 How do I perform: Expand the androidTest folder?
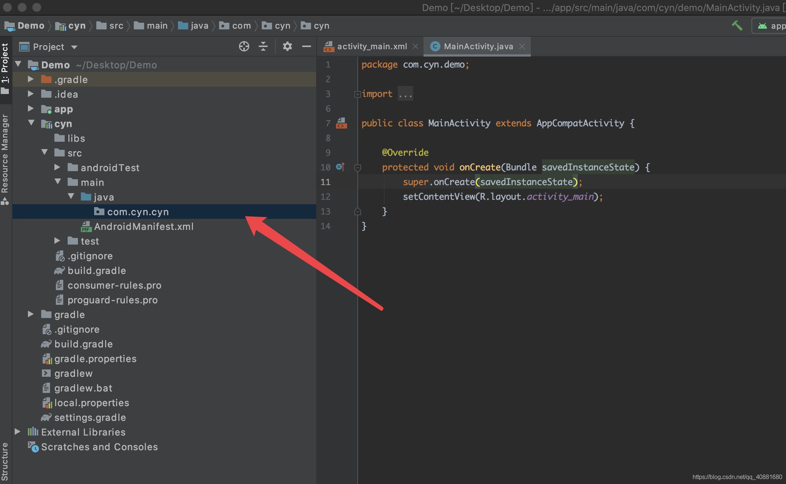pos(57,167)
